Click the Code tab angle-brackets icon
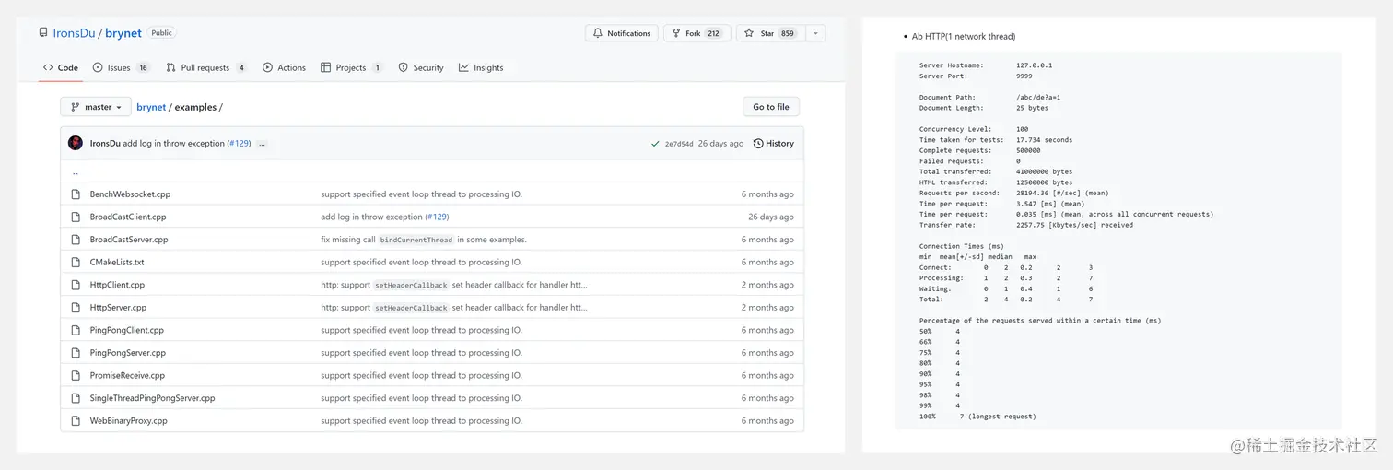Screen dimensions: 1393x470 48,67
